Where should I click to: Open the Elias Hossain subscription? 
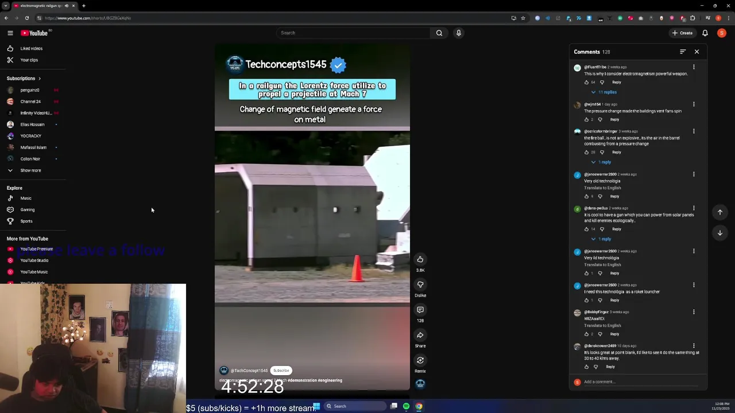tap(33, 124)
